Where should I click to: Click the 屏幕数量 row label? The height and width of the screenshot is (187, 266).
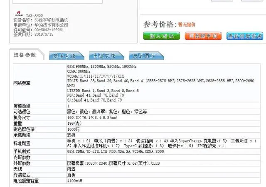click(22, 106)
